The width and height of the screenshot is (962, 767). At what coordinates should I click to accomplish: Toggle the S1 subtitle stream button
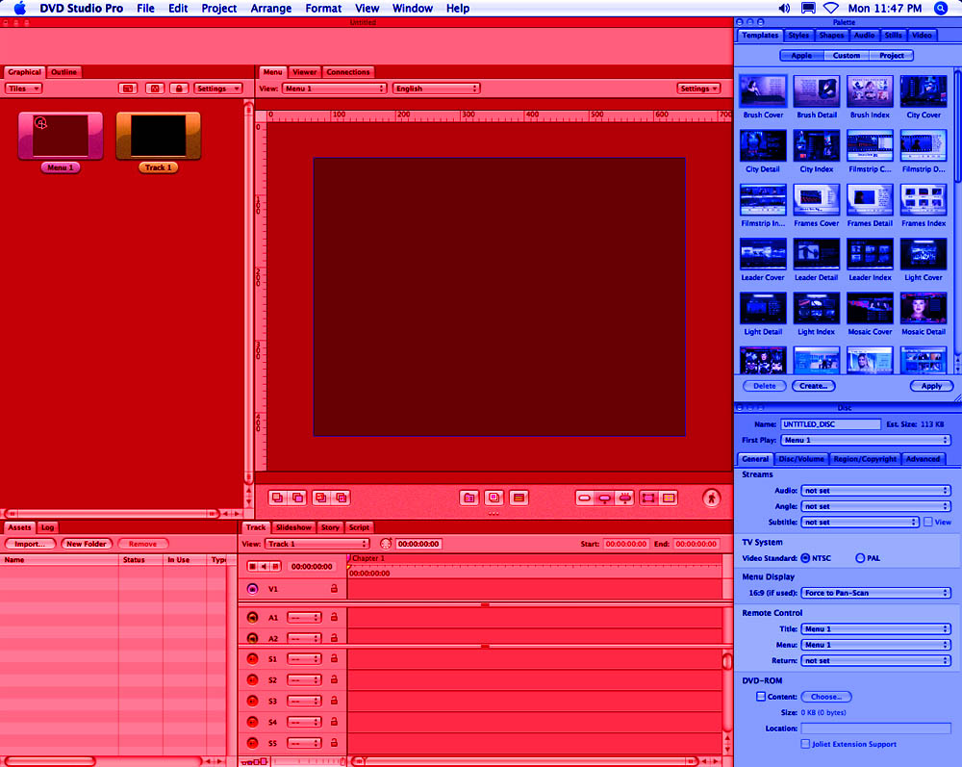coord(252,658)
